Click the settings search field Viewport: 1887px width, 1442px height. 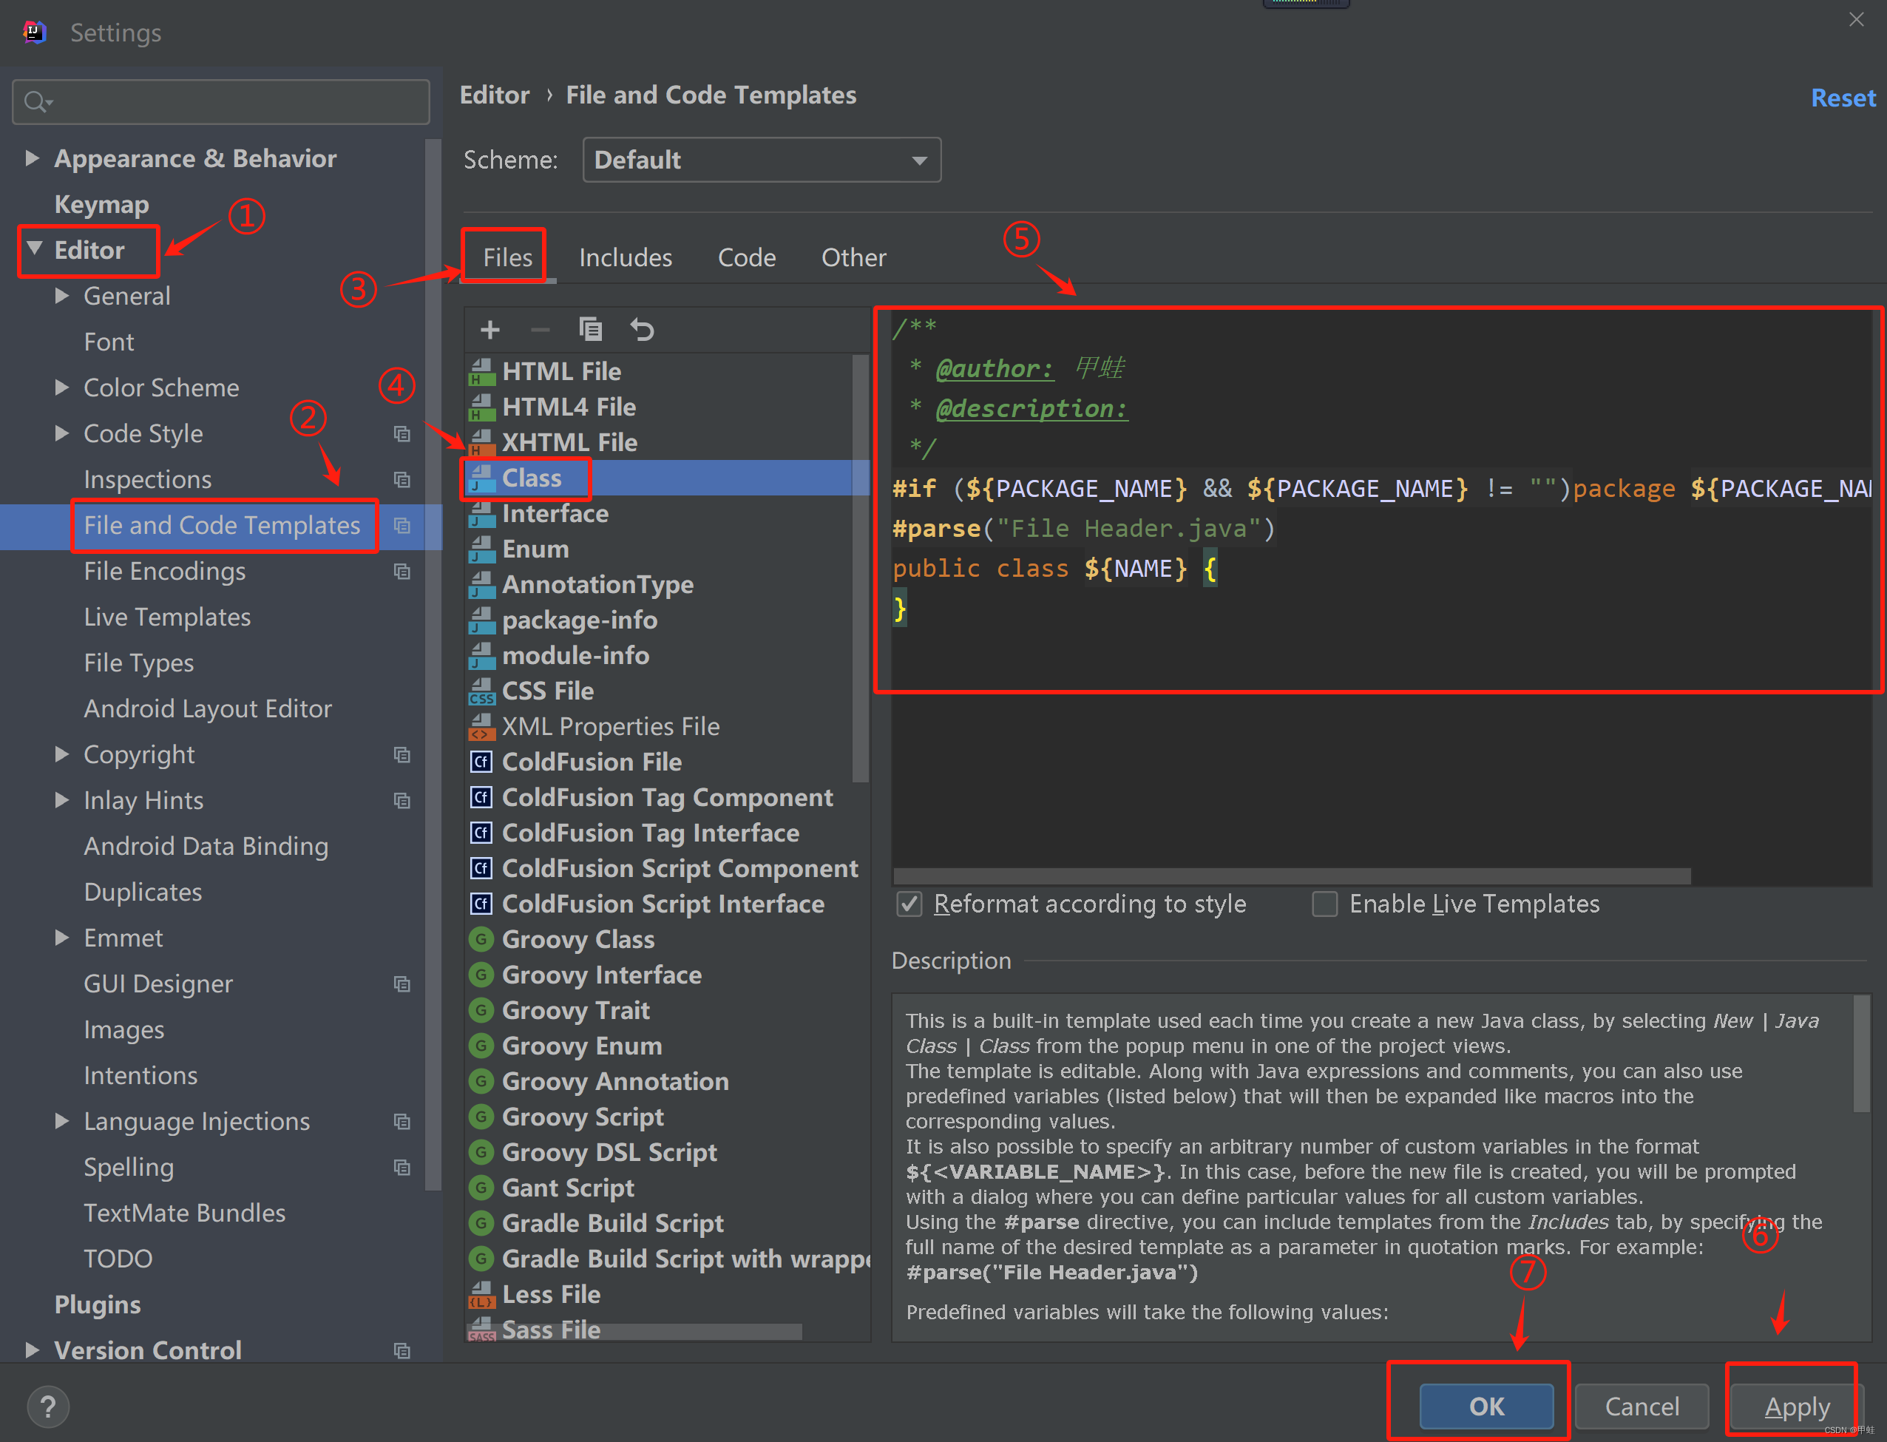click(x=231, y=102)
